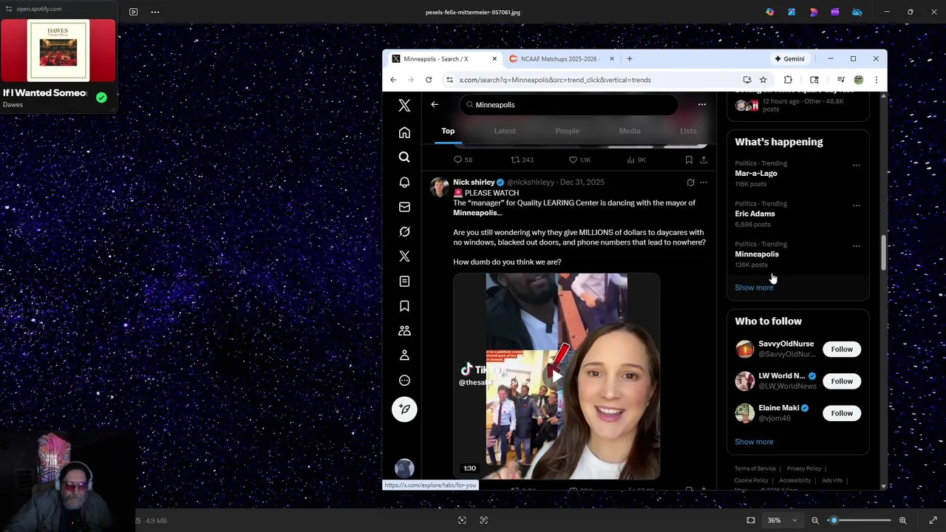Click OneDrive cloud icon in Photos title bar
This screenshot has height=532, width=946.
pos(857,12)
